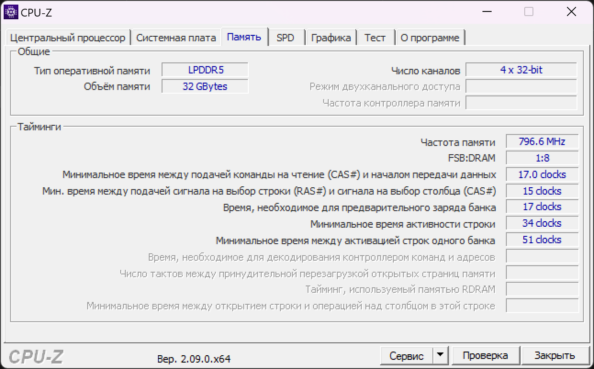Click the 15 clocks RAS to CAS value

542,191
